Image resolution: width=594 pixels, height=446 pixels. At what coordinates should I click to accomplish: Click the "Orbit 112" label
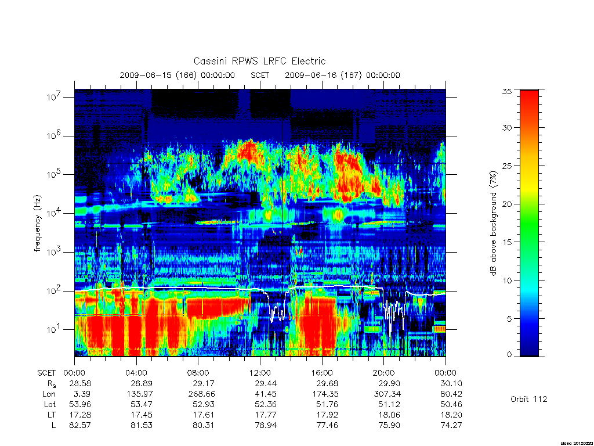pos(529,399)
